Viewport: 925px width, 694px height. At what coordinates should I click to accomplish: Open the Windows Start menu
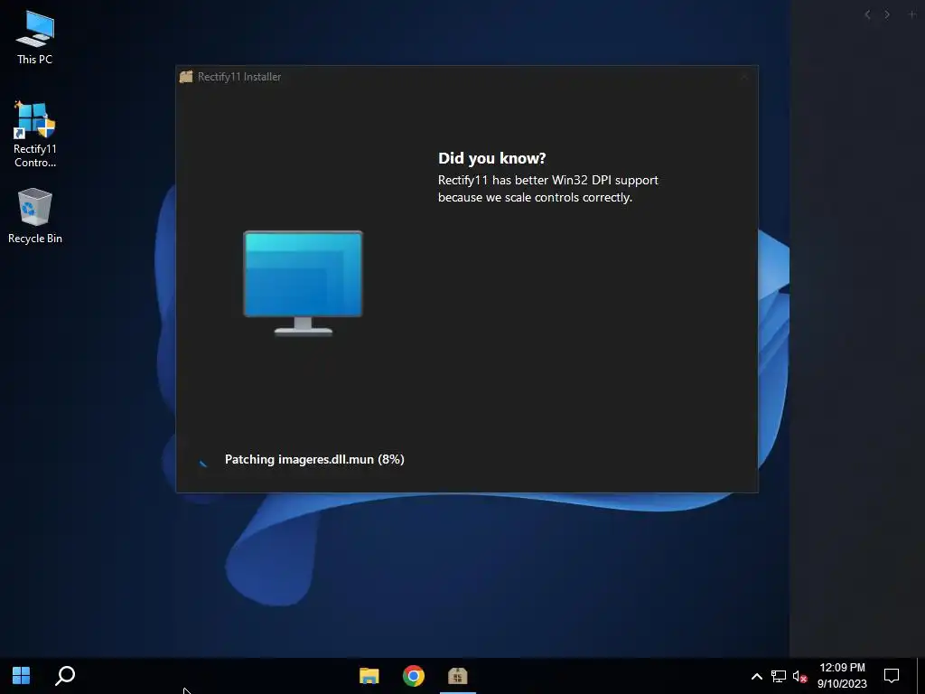[22, 675]
